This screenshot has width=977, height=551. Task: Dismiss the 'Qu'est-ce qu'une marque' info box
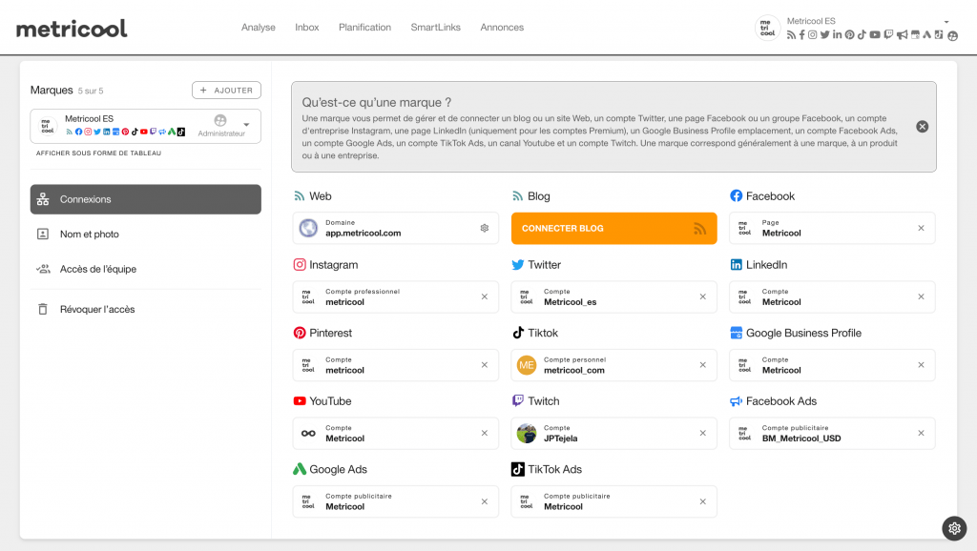923,127
